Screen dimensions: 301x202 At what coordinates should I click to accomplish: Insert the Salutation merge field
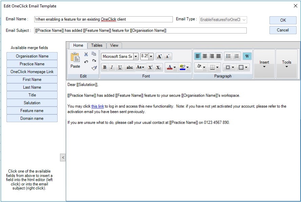tap(32, 103)
